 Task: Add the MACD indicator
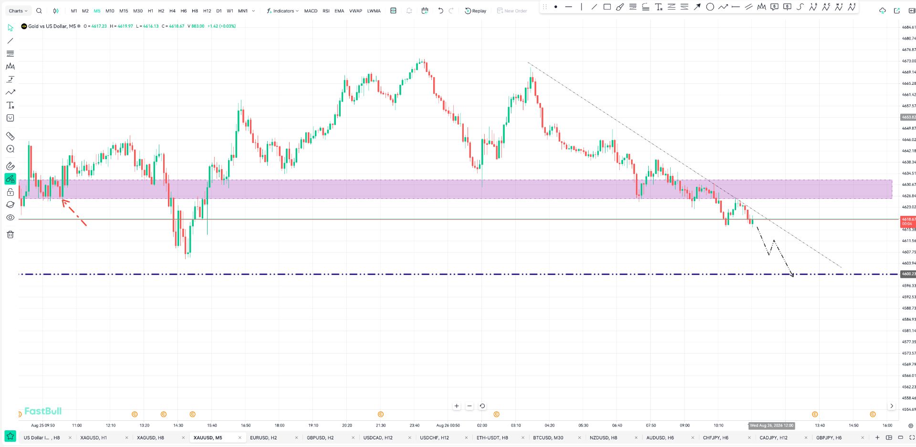click(x=311, y=11)
